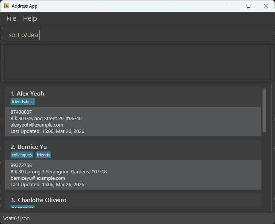Select the Charlotte Oliveiro contact entry
This screenshot has width=275, height=224.
38,200
